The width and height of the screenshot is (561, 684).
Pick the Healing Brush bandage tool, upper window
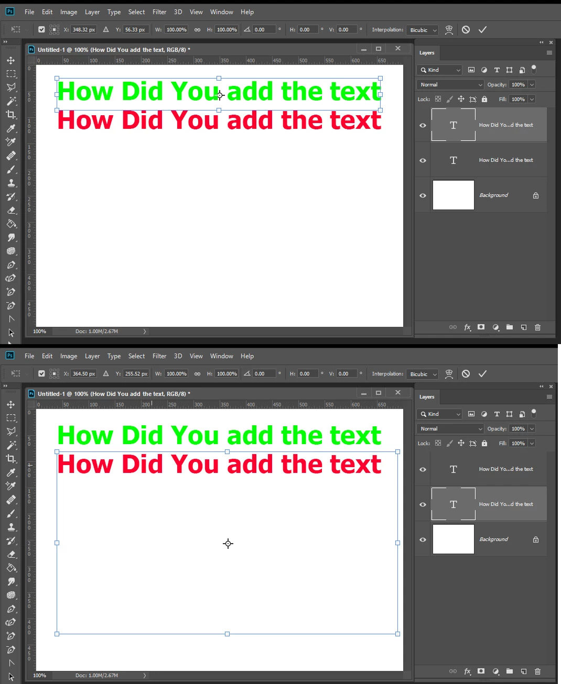(x=11, y=156)
